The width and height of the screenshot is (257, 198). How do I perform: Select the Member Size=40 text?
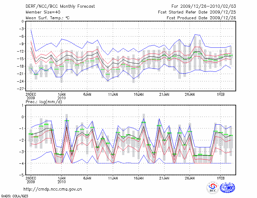[x=40, y=12]
